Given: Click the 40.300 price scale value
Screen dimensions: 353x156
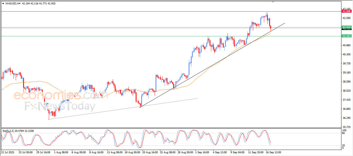Looking at the screenshot, I should coord(346,54).
